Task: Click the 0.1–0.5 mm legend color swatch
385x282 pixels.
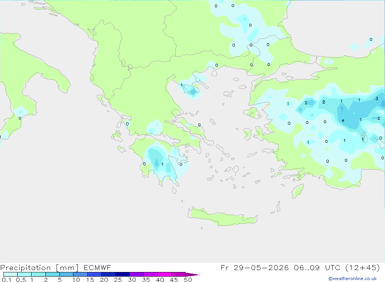Action: pyautogui.click(x=10, y=274)
